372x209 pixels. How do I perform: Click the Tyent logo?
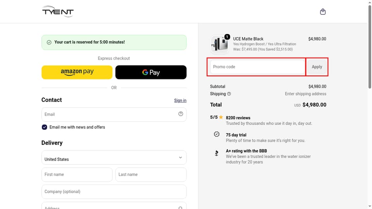tap(58, 11)
